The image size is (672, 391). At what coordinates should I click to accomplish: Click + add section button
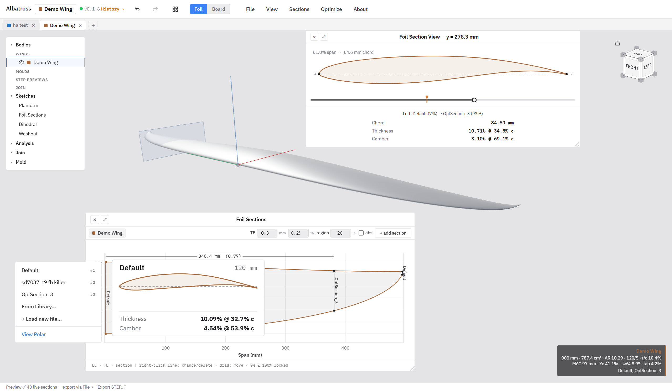pos(393,233)
